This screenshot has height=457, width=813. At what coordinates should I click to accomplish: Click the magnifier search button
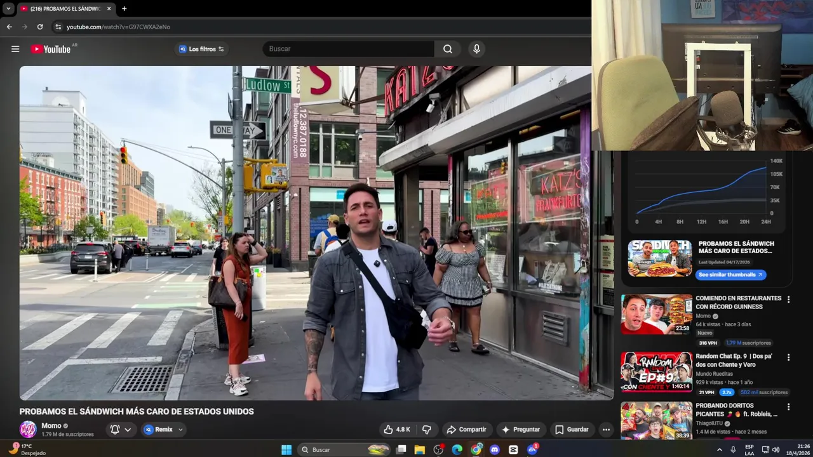click(x=448, y=49)
